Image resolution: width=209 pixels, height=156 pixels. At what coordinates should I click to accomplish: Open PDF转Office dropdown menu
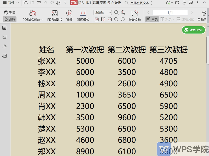pyautogui.click(x=33, y=19)
